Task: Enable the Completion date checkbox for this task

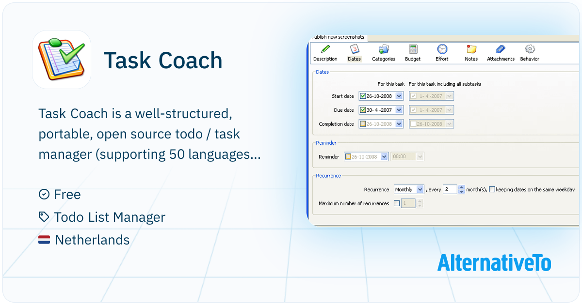Action: [x=363, y=124]
